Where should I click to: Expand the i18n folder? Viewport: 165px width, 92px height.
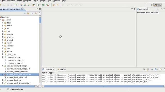click(3, 31)
